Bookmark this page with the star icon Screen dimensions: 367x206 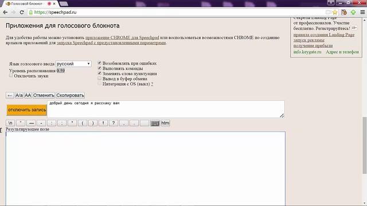[335, 12]
